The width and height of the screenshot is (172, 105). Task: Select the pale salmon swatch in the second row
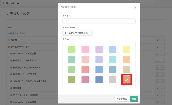(85, 59)
